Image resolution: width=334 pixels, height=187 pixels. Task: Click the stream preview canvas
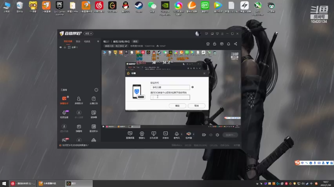tap(171, 89)
